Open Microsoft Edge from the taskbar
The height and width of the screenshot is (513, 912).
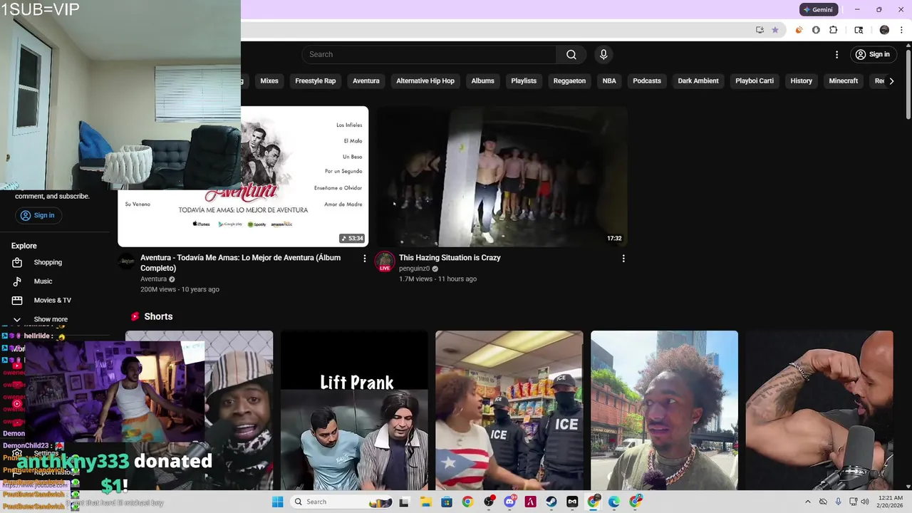coord(614,502)
